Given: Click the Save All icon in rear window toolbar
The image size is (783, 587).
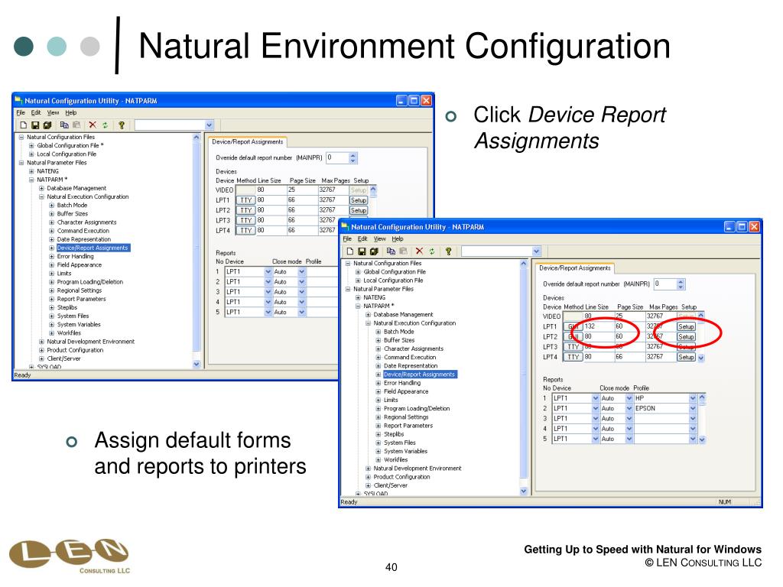Looking at the screenshot, I should tap(47, 125).
